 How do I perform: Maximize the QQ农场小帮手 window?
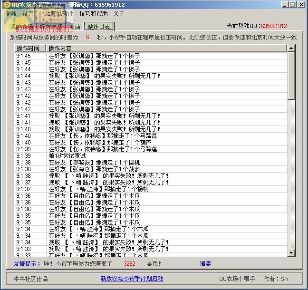[292, 5]
